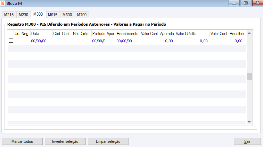Go to the M615 tab
The image size is (263, 147).
[x=53, y=15]
